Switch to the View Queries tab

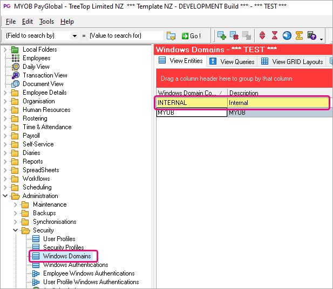point(232,61)
